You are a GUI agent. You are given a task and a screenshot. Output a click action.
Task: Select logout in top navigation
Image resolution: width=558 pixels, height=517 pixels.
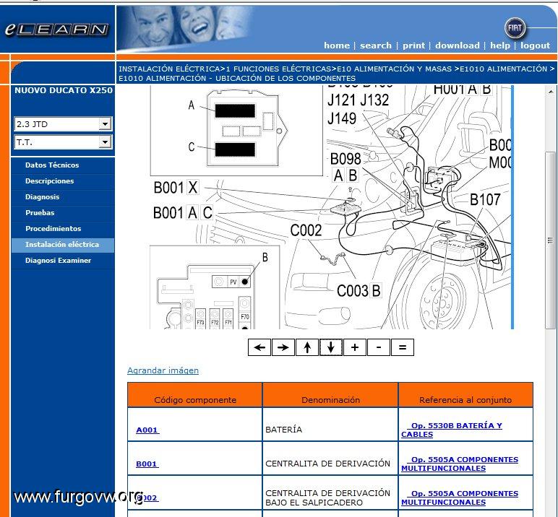(535, 45)
